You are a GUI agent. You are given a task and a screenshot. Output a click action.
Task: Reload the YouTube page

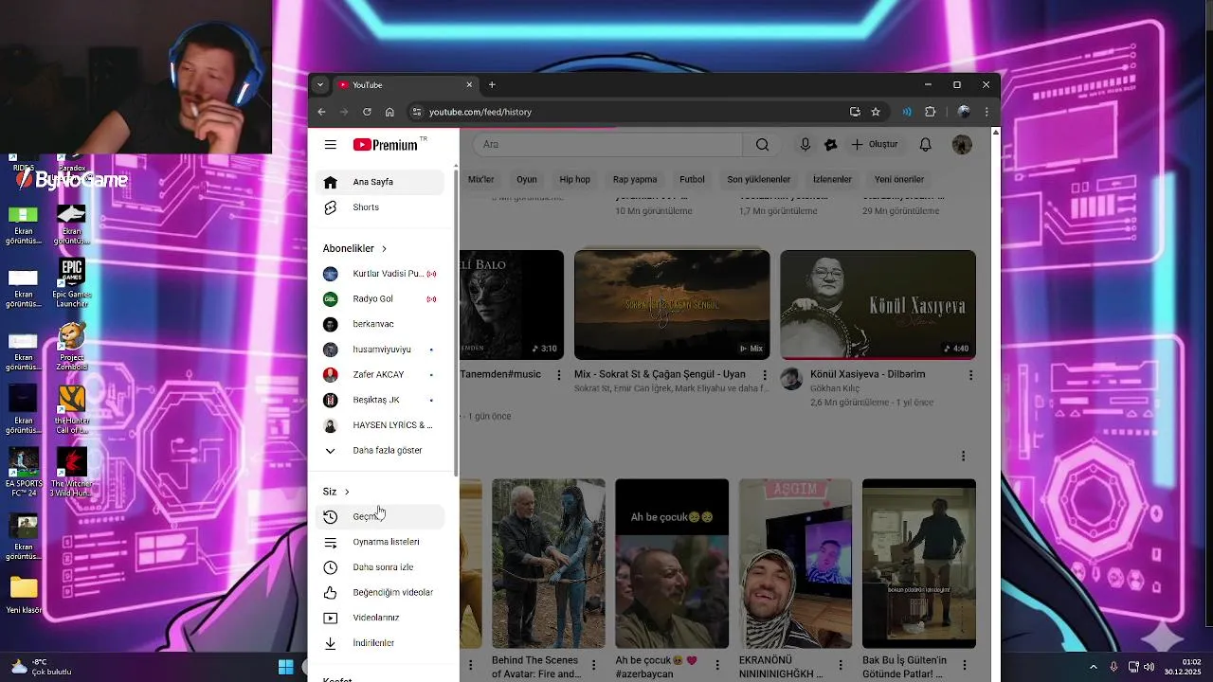[367, 112]
